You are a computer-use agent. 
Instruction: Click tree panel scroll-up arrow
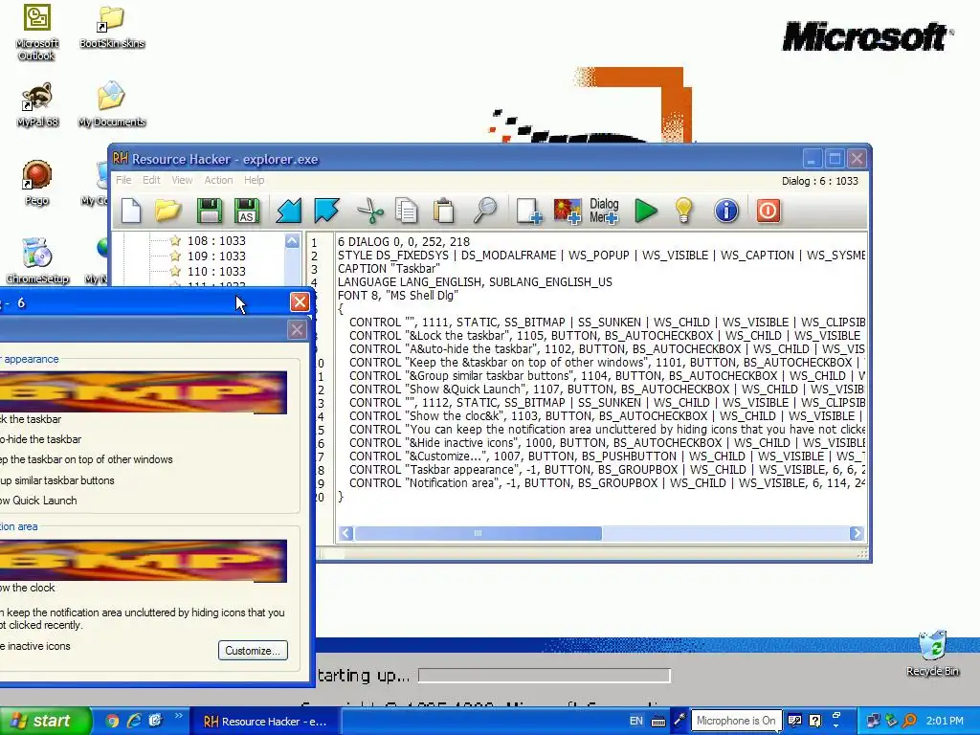[x=292, y=240]
